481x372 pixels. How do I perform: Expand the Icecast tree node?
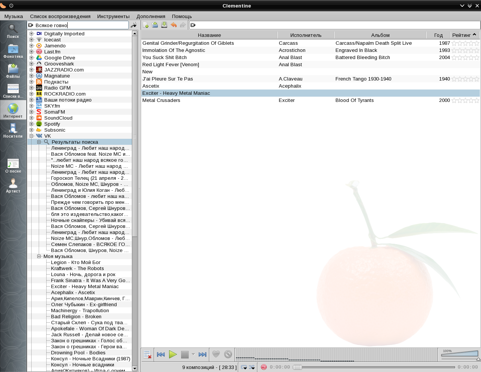(x=32, y=39)
